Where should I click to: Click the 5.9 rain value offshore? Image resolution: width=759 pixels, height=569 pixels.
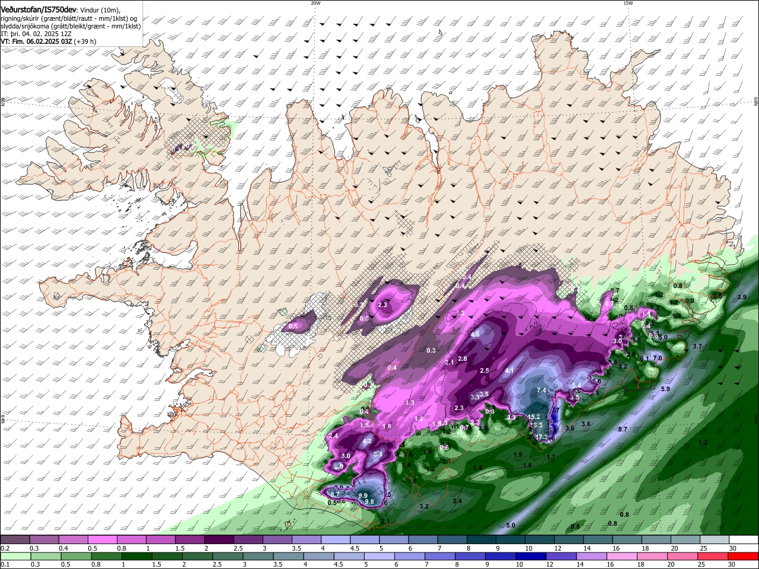[665, 389]
